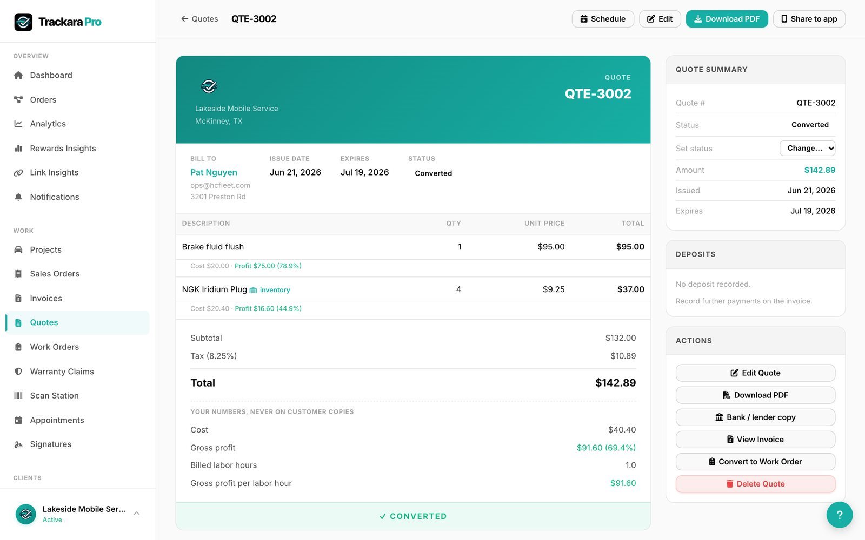Open Projects car icon
Viewport: 865px width, 540px height.
[18, 249]
